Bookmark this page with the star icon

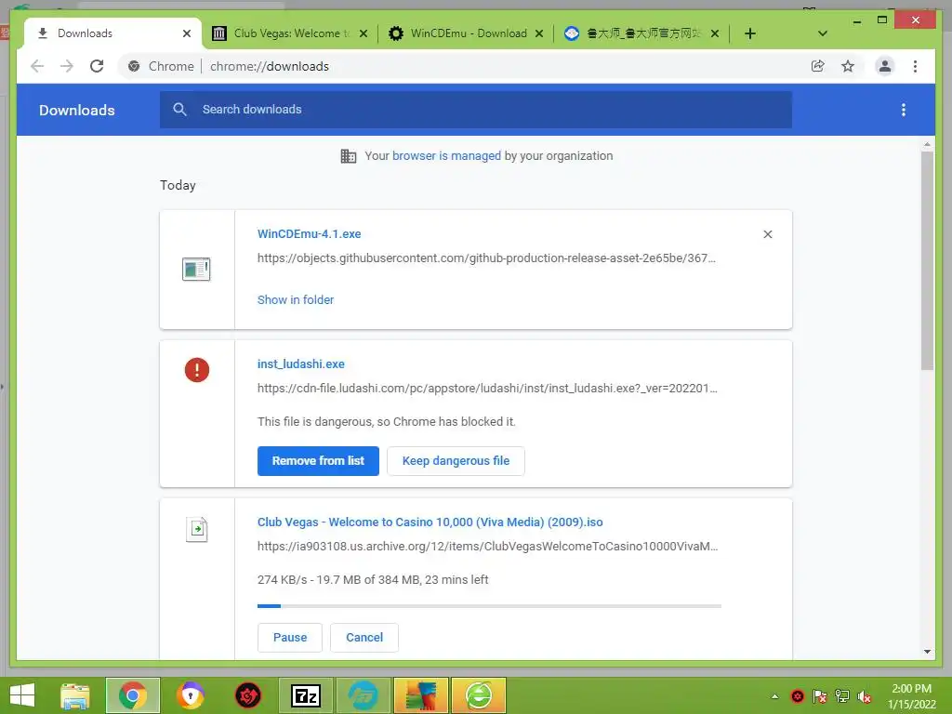pos(848,66)
